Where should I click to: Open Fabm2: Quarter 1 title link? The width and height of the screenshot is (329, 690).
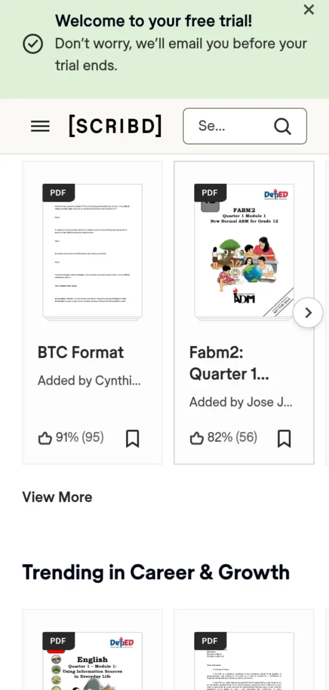point(229,363)
